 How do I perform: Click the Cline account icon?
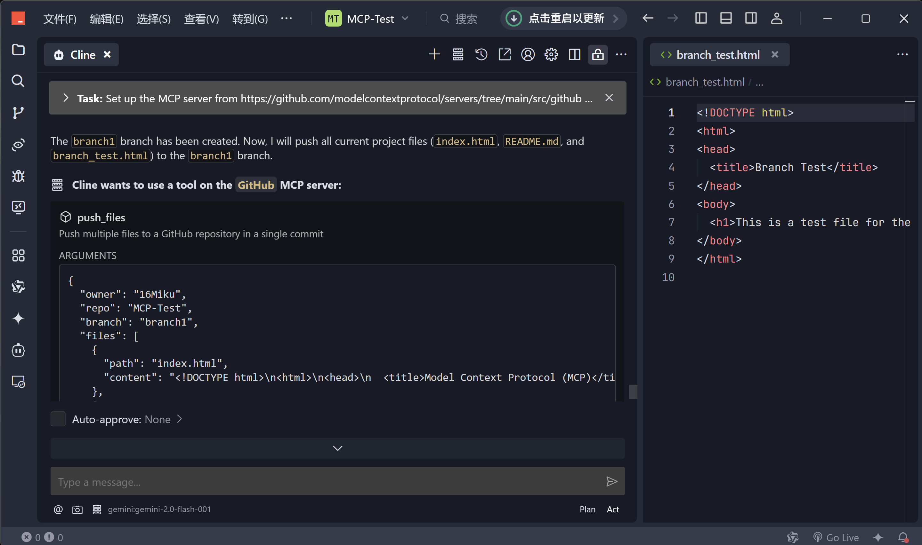[x=528, y=55]
